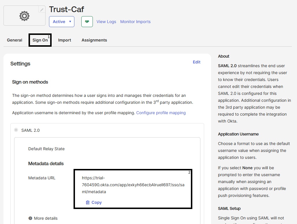Image resolution: width=297 pixels, height=224 pixels.
Task: Switch to the Assignments tab
Action: [94, 40]
